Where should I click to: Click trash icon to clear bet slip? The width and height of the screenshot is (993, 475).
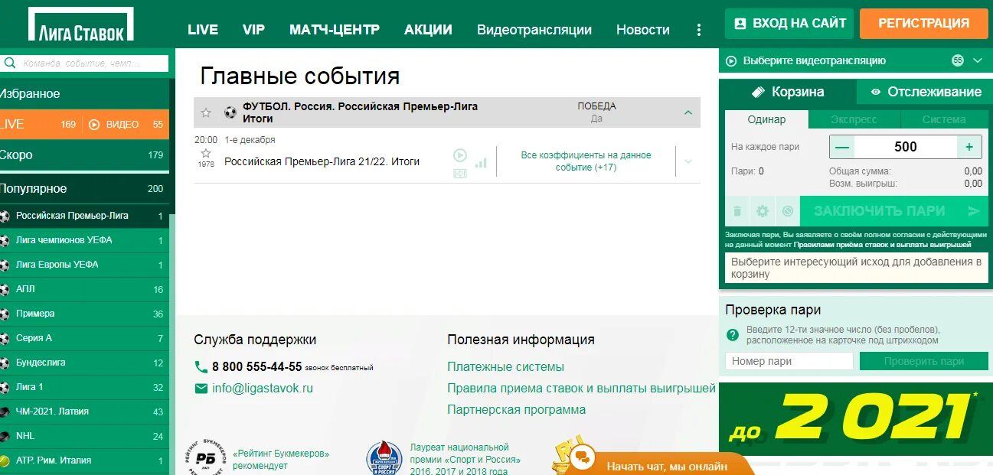coord(737,211)
